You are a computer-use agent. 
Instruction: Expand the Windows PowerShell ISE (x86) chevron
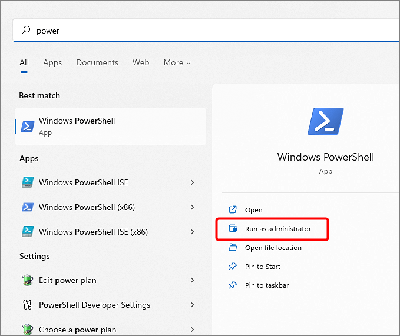(x=193, y=232)
